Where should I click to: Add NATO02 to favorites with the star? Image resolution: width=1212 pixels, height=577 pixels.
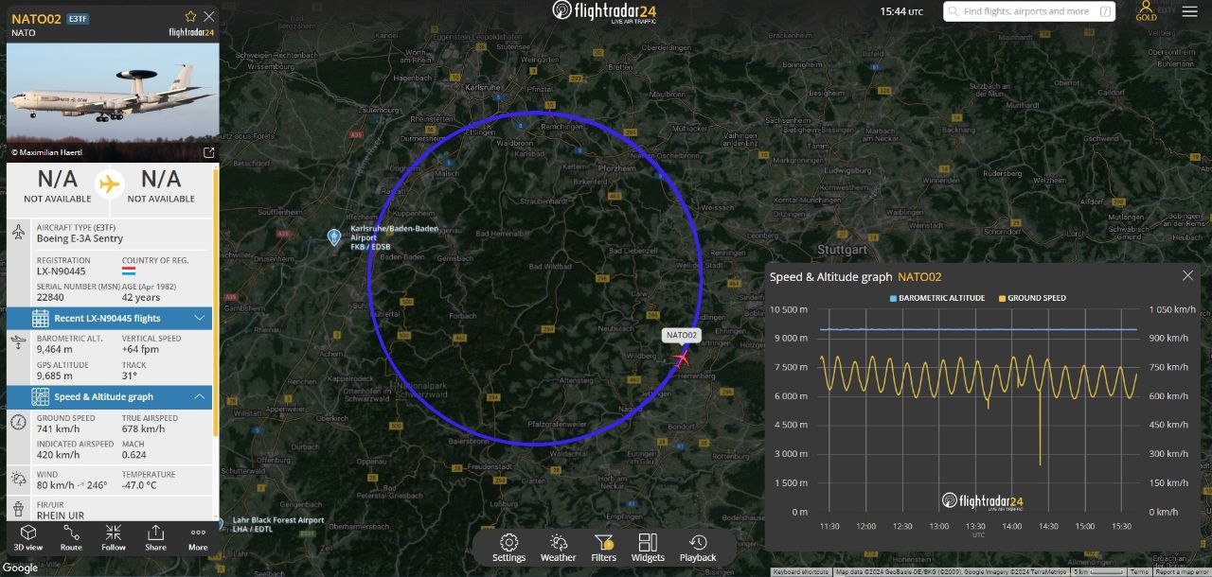pos(190,16)
